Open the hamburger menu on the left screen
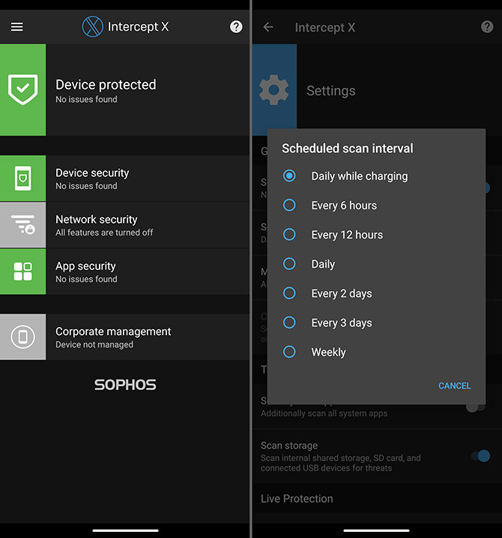Image resolution: width=502 pixels, height=538 pixels. pyautogui.click(x=16, y=27)
